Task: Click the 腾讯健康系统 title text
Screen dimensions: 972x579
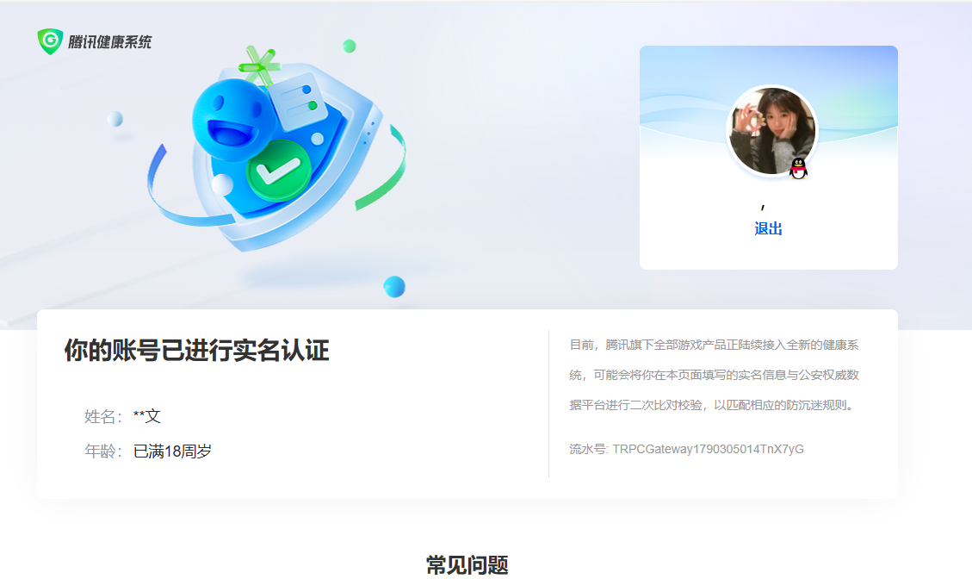Action: click(x=109, y=42)
